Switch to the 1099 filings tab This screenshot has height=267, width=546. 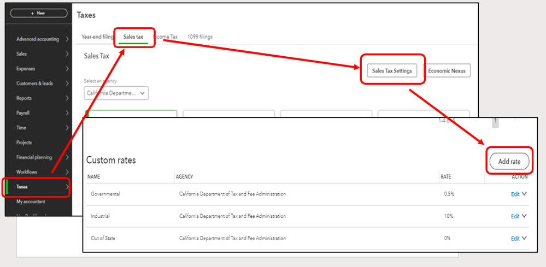pos(200,37)
